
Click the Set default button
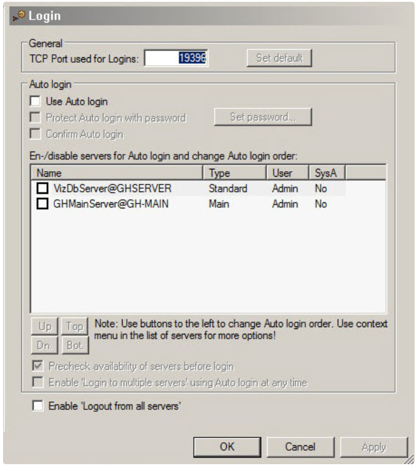pos(279,58)
